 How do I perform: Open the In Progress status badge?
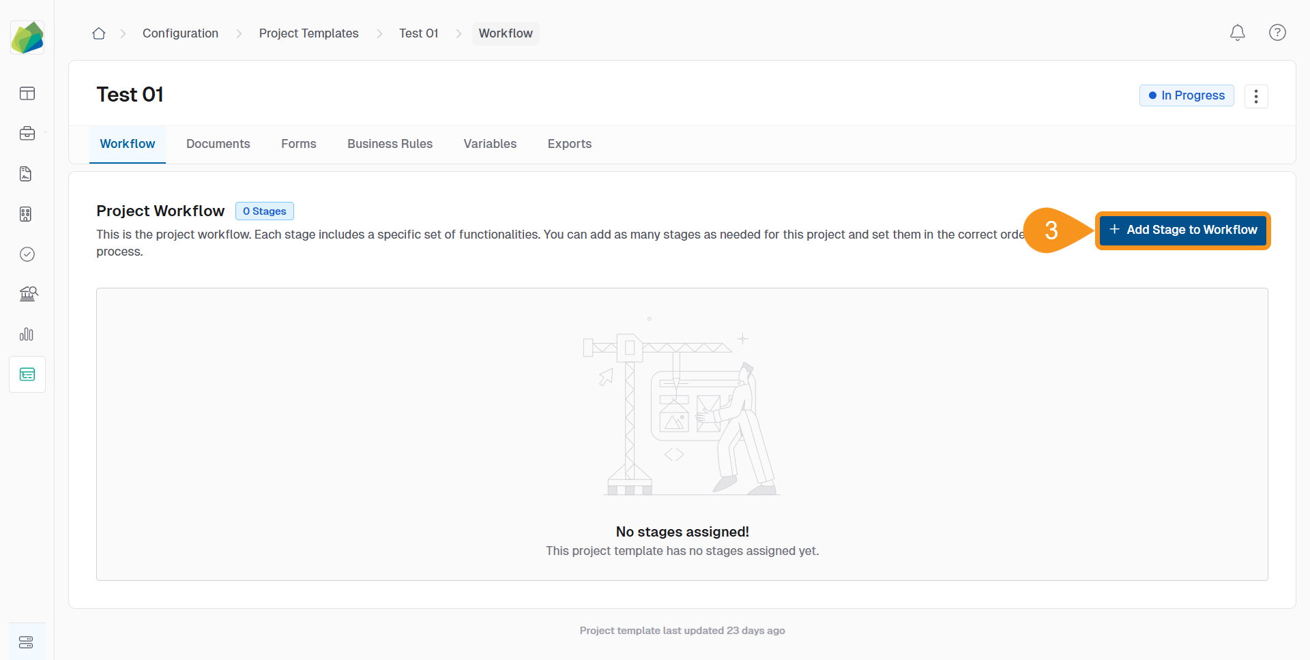click(x=1187, y=95)
